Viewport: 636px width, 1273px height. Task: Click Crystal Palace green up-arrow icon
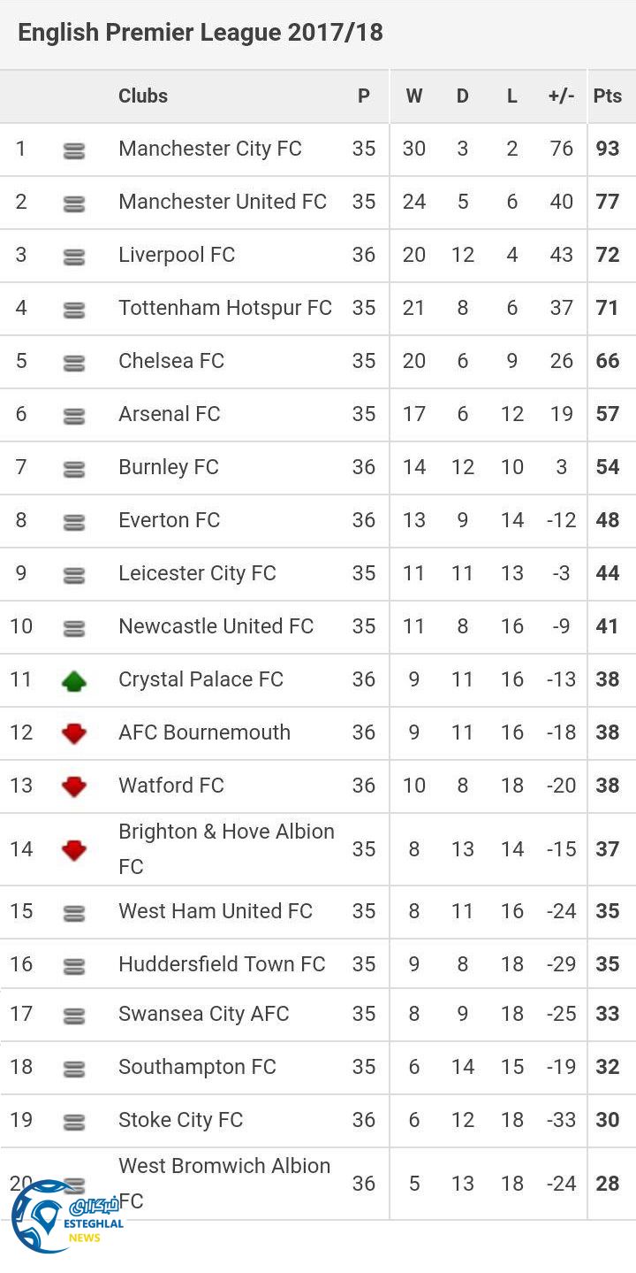click(x=74, y=680)
